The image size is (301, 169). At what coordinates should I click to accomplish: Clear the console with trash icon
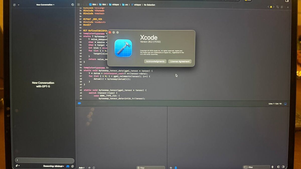click(273, 167)
